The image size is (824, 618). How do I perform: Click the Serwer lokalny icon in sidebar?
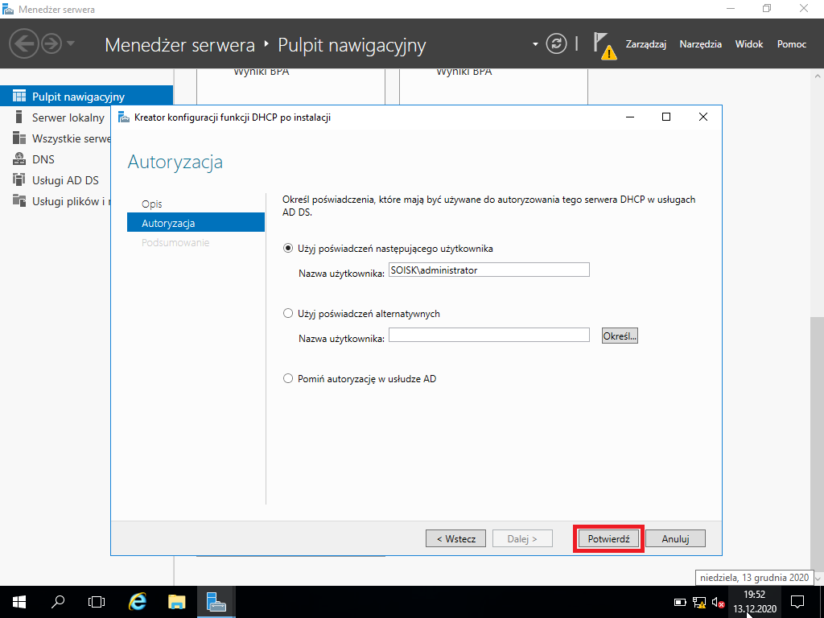tap(19, 117)
